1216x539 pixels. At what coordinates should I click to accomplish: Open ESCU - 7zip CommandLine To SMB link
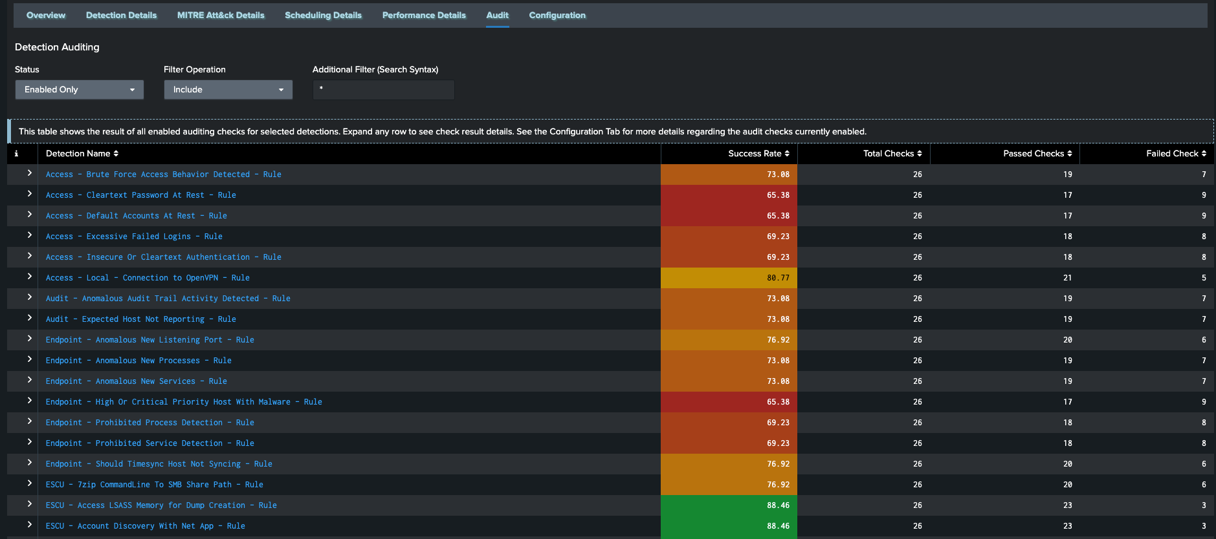pyautogui.click(x=154, y=485)
